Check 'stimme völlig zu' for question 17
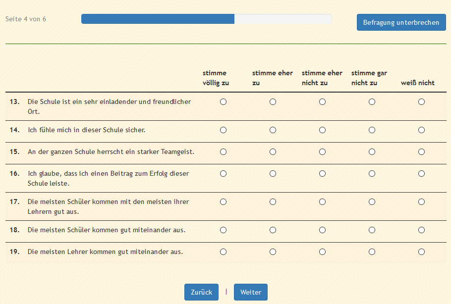Image resolution: width=451 pixels, height=304 pixels. pos(223,202)
